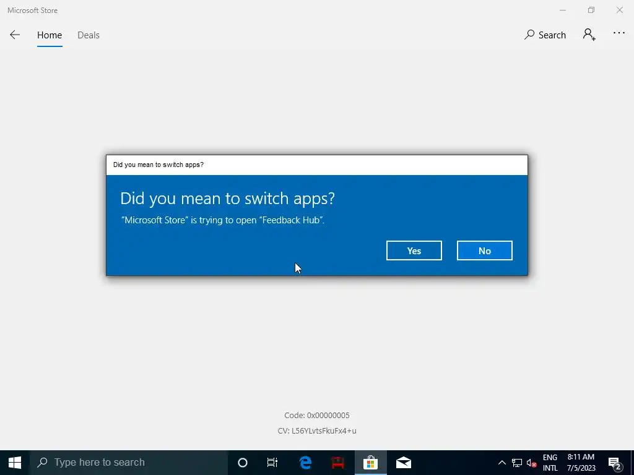
Task: Open the red app icon on taskbar
Action: coord(338,463)
